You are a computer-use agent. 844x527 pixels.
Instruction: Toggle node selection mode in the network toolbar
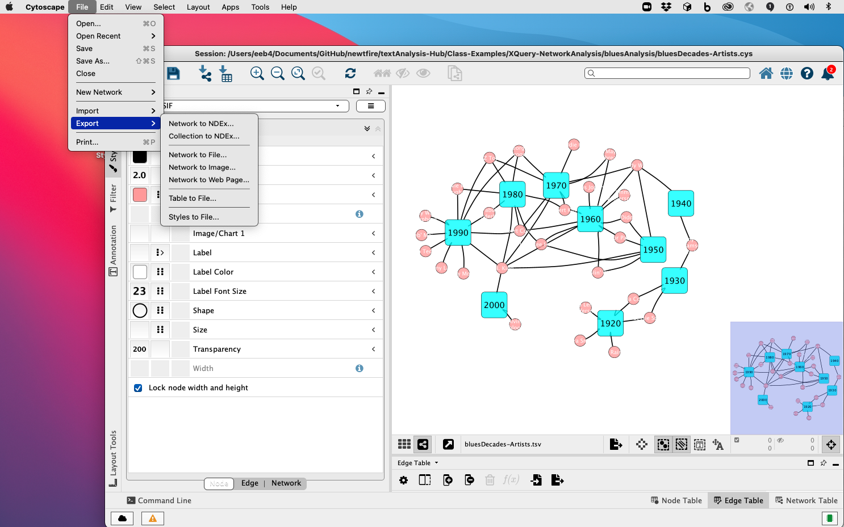tap(663, 444)
